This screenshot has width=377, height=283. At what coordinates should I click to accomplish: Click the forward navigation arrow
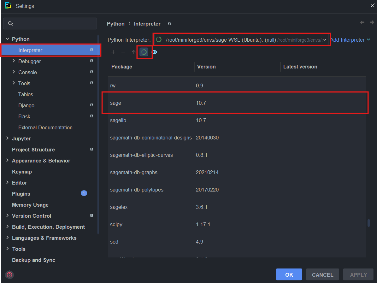pos(372,22)
